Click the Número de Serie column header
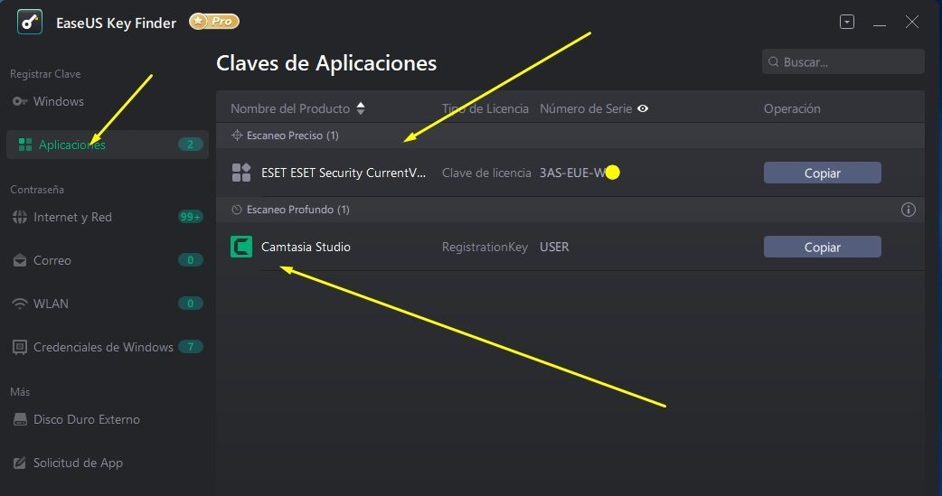 point(586,108)
